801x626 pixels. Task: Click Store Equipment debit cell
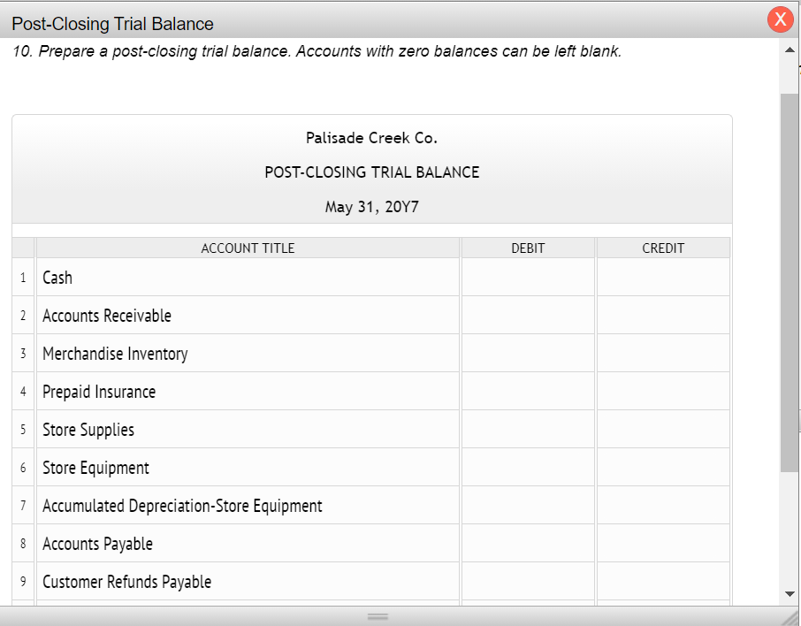click(x=528, y=467)
